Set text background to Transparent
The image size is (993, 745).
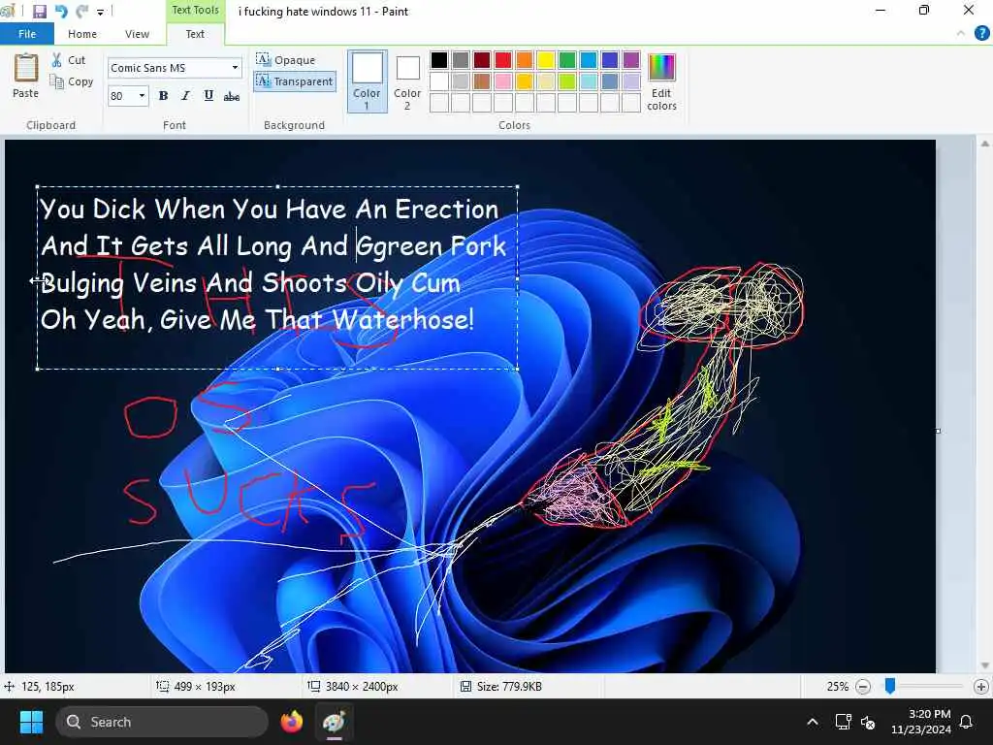coord(295,81)
